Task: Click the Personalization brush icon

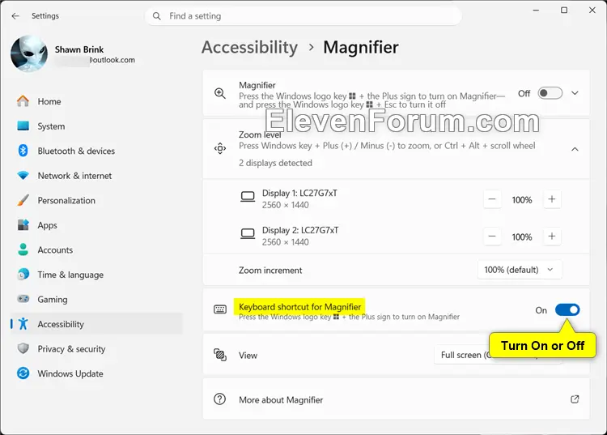Action: 23,200
